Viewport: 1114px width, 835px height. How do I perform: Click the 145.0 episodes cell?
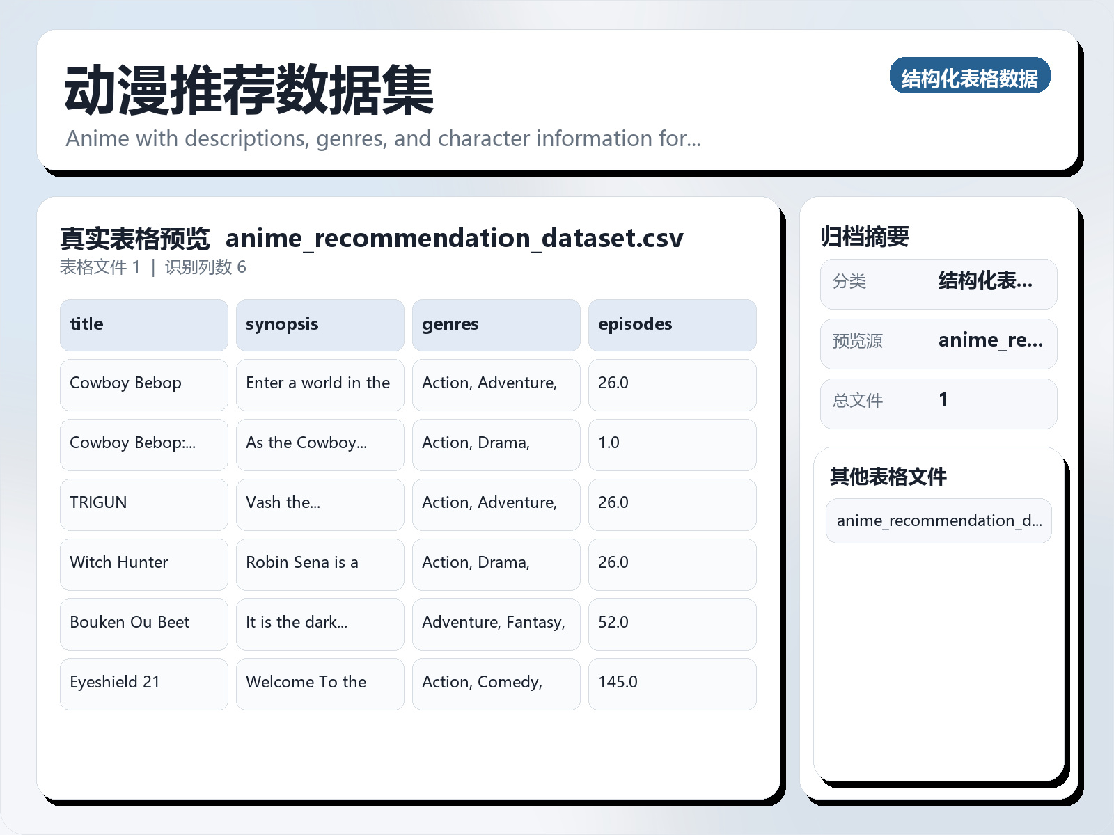coord(672,683)
